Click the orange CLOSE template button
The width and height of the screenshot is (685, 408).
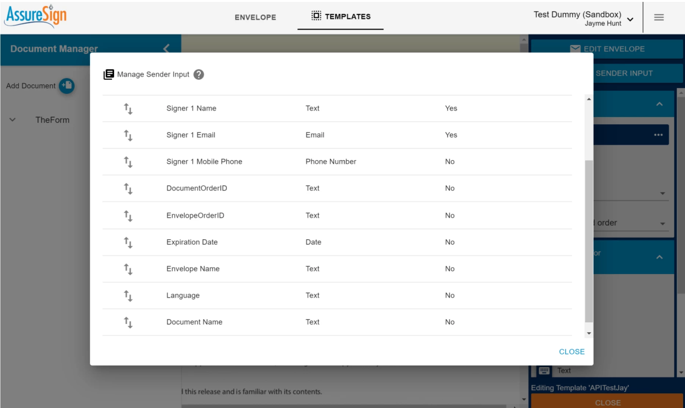tap(608, 402)
